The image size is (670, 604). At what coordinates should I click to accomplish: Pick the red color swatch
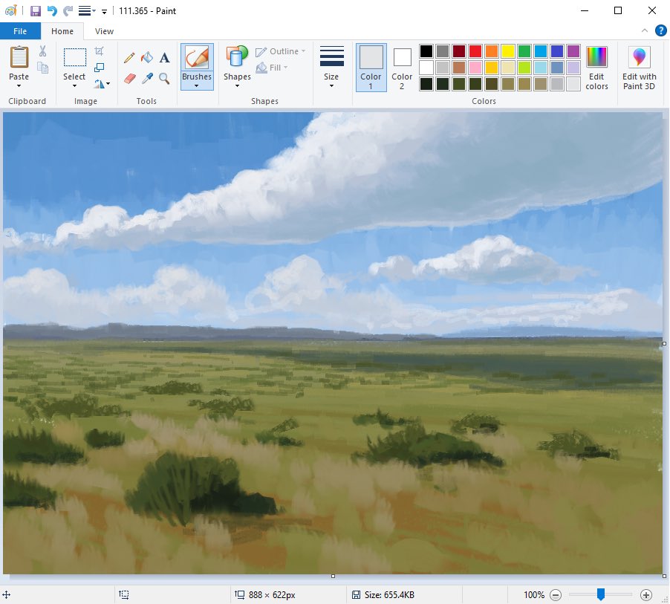(475, 51)
